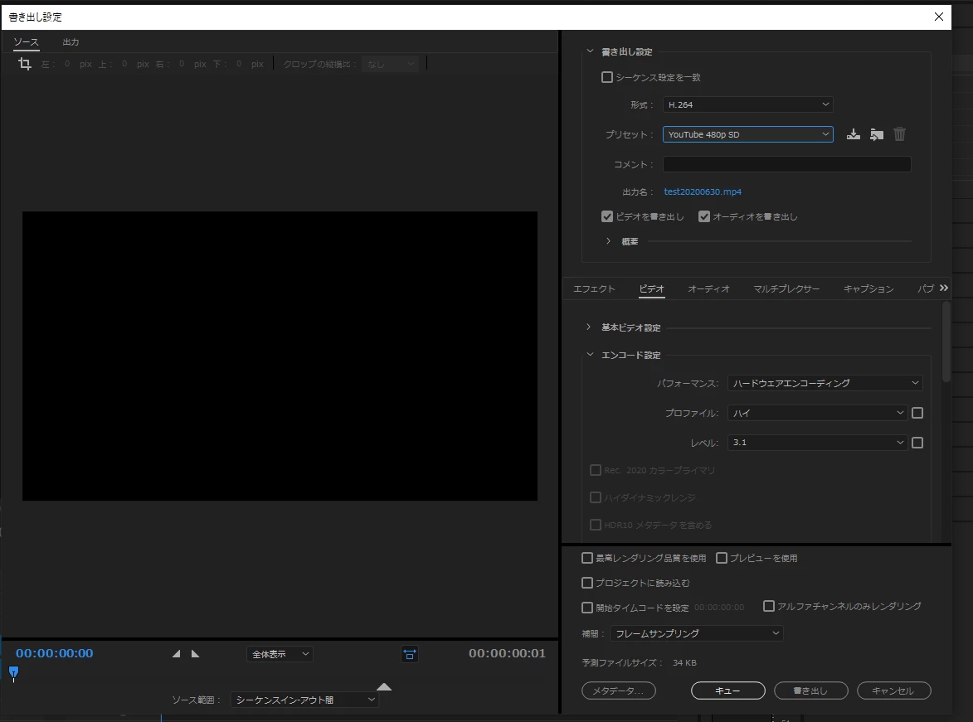Switch to the ソース tab

click(26, 42)
